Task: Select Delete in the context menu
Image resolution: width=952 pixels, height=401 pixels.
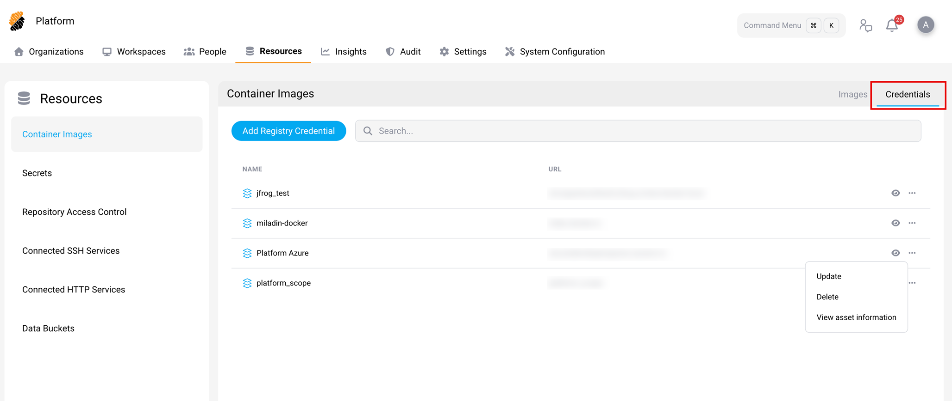Action: point(827,297)
